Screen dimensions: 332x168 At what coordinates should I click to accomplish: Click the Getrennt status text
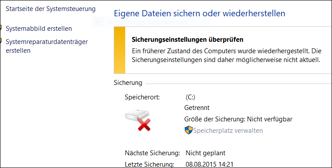[197, 108]
